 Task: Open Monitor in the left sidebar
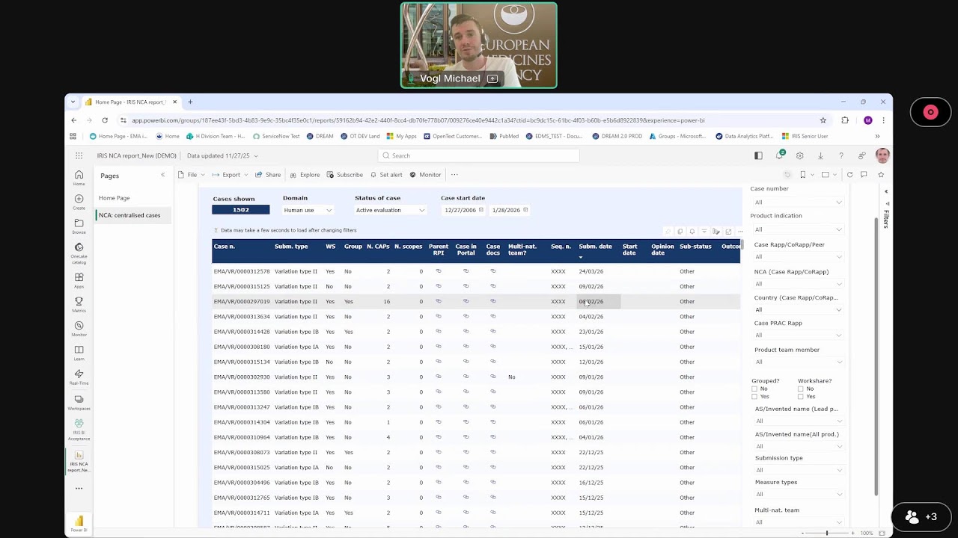(x=79, y=329)
